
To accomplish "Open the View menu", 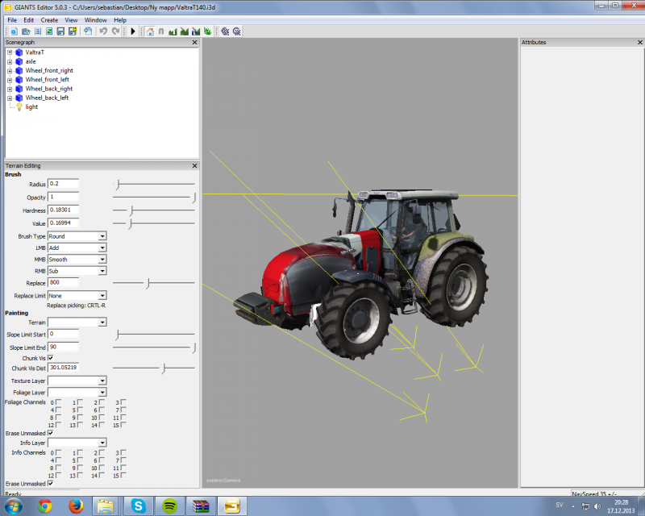I will (x=71, y=20).
